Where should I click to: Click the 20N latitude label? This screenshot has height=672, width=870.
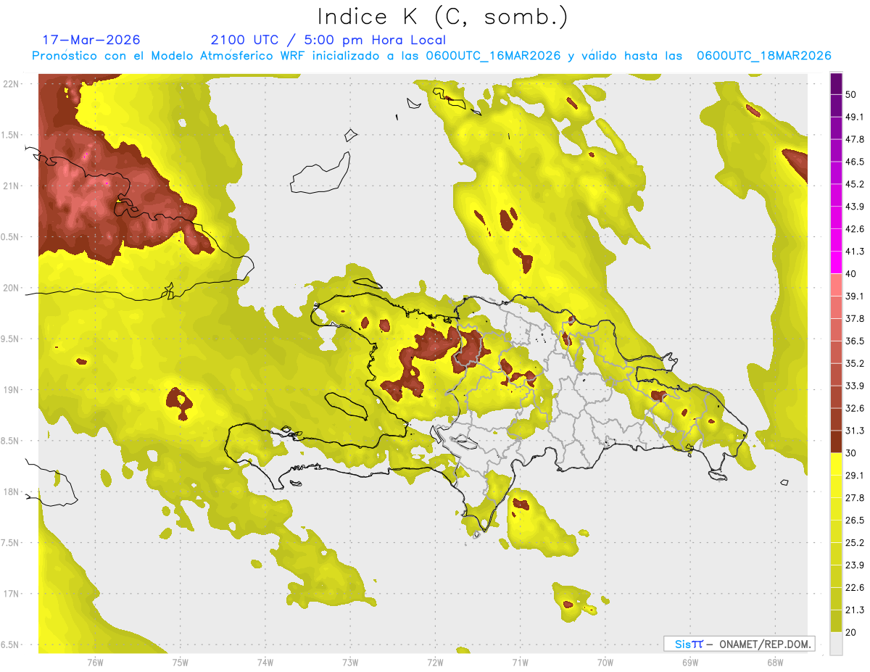tap(12, 288)
